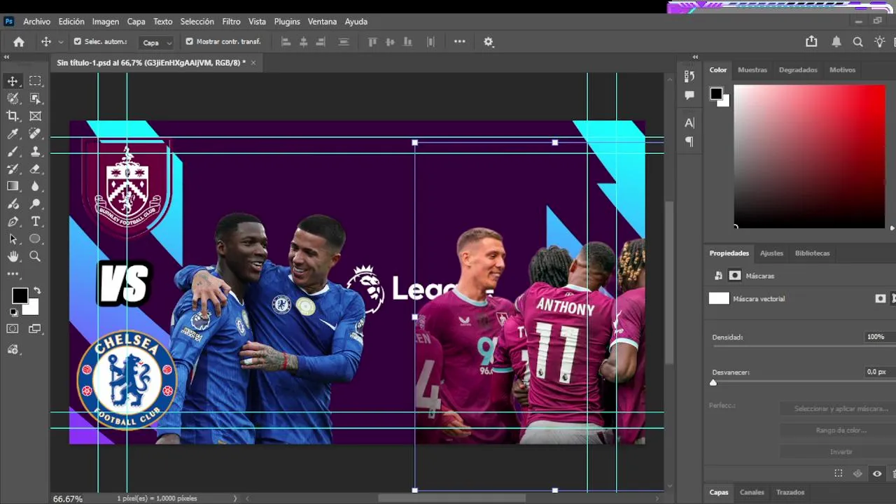Swap foreground and background colors
This screenshot has width=896, height=504.
36,290
